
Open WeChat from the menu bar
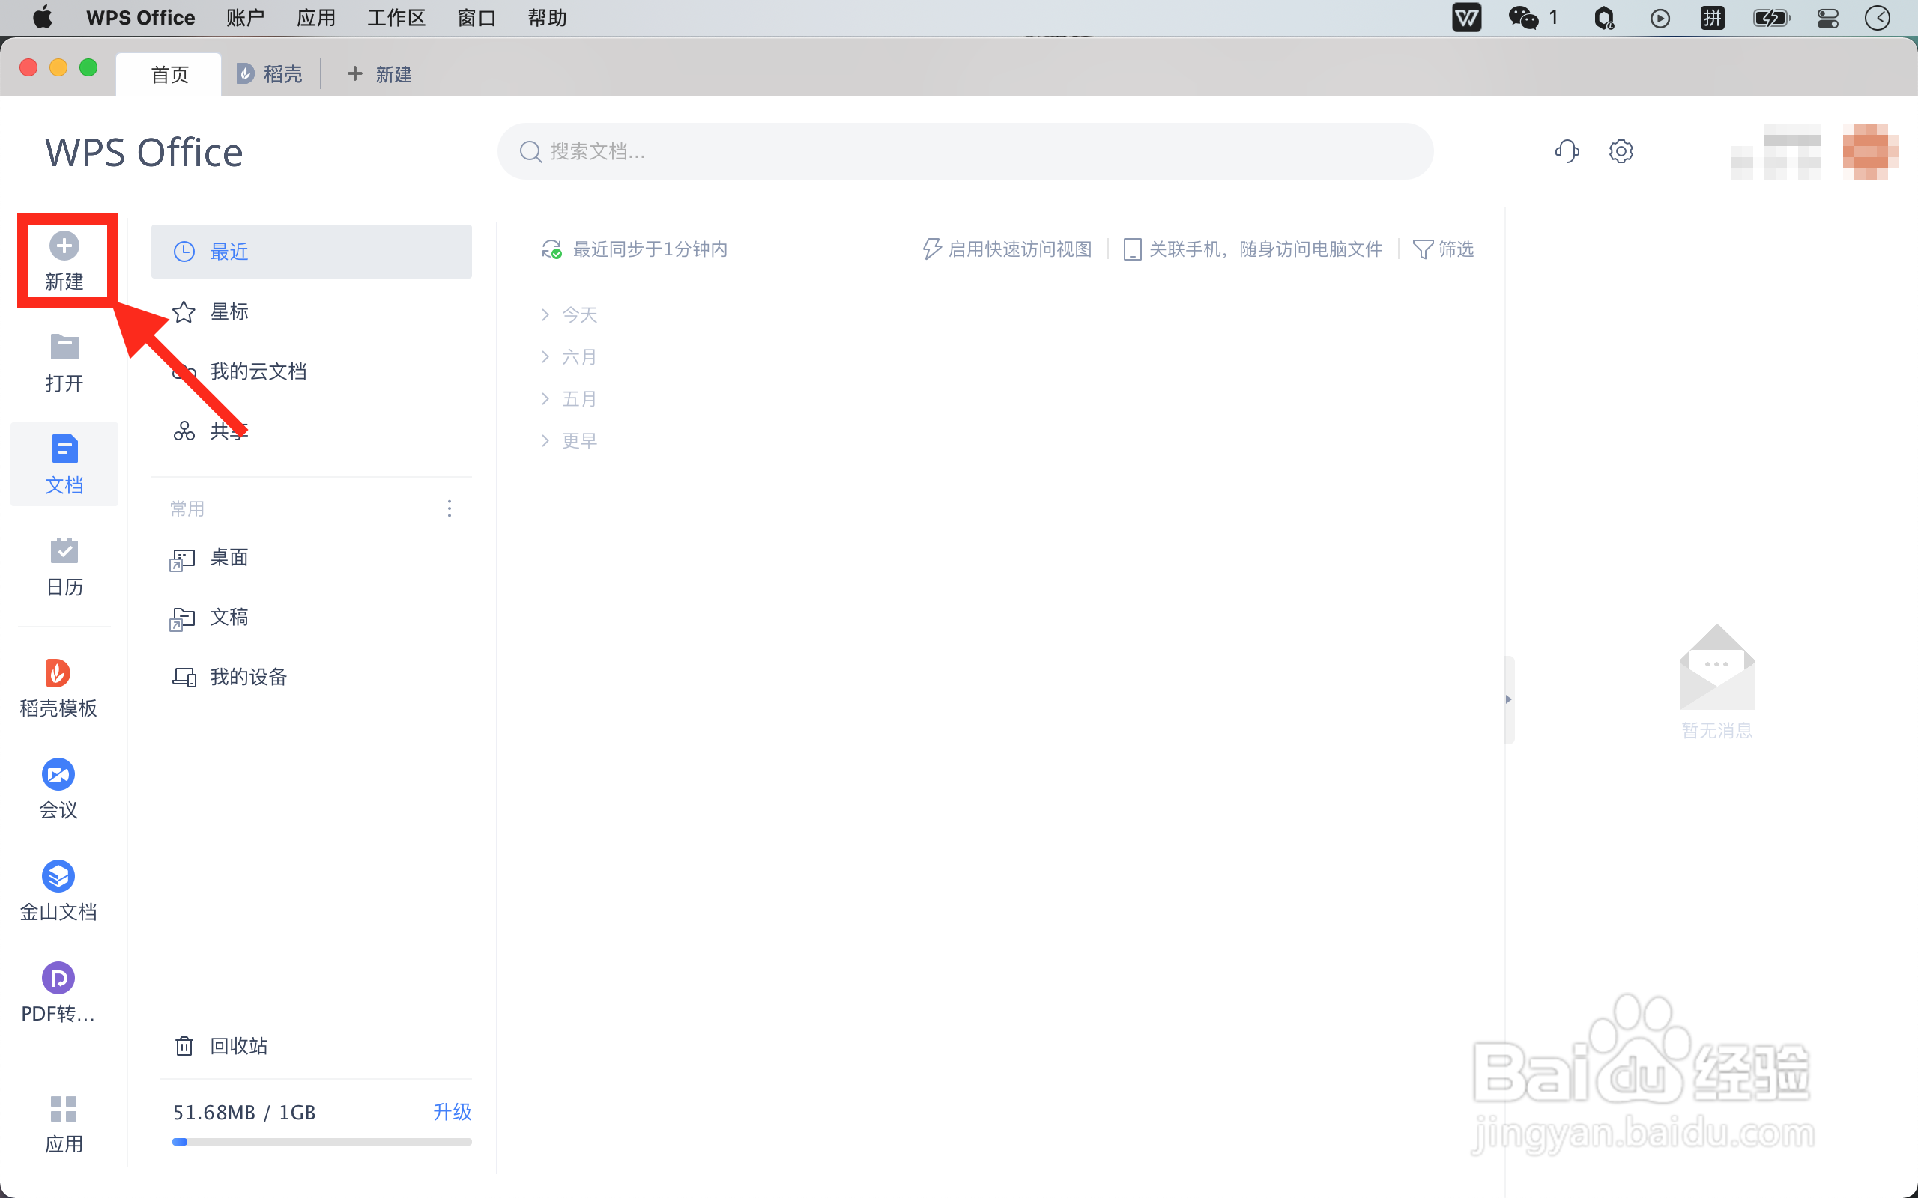pyautogui.click(x=1522, y=17)
